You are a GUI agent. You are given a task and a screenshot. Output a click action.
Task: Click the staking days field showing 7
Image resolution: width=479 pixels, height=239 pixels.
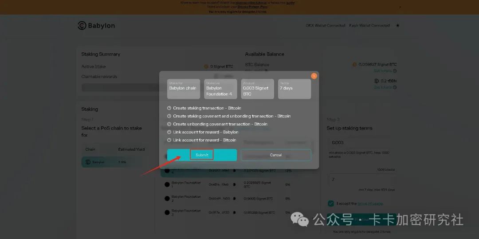[x=362, y=180]
